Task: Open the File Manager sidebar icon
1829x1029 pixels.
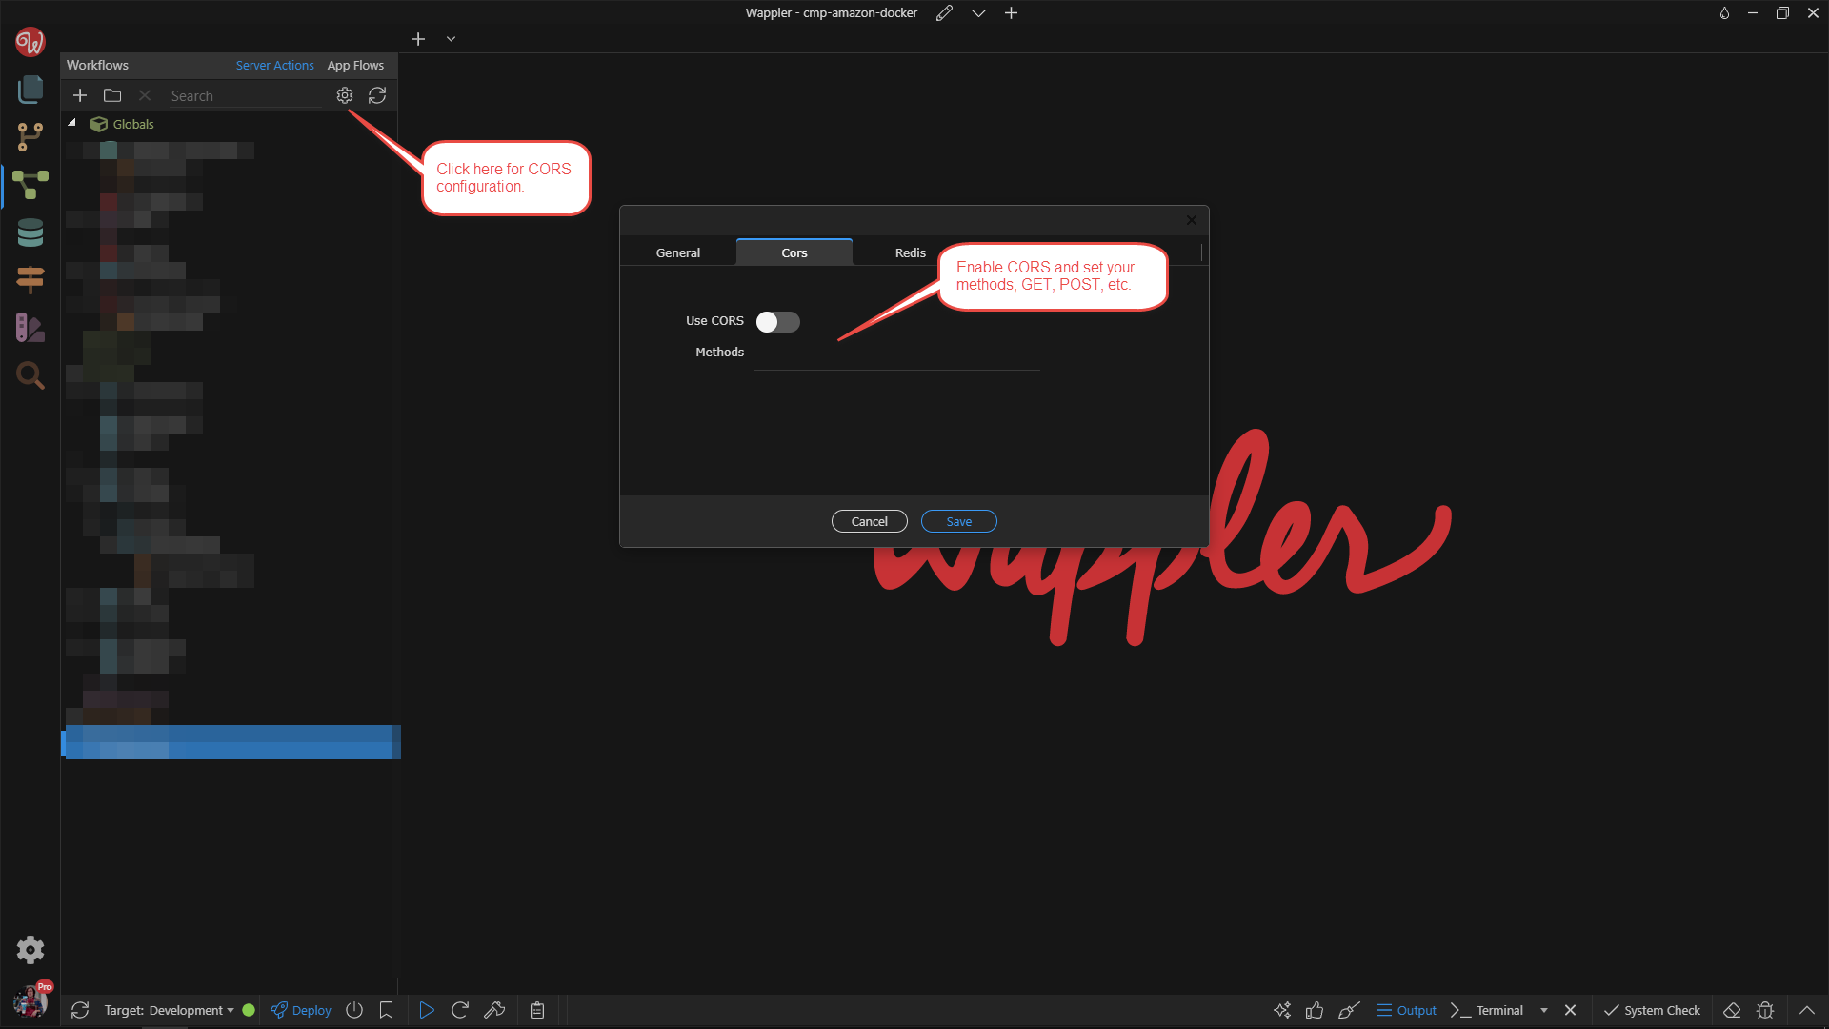Action: pos(30,90)
